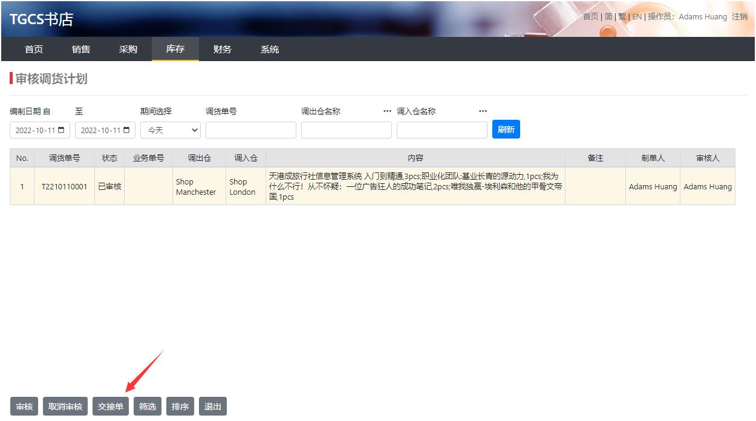The width and height of the screenshot is (756, 421).
Task: Expand the 期间选择 dropdown showing 今天
Action: coord(170,130)
